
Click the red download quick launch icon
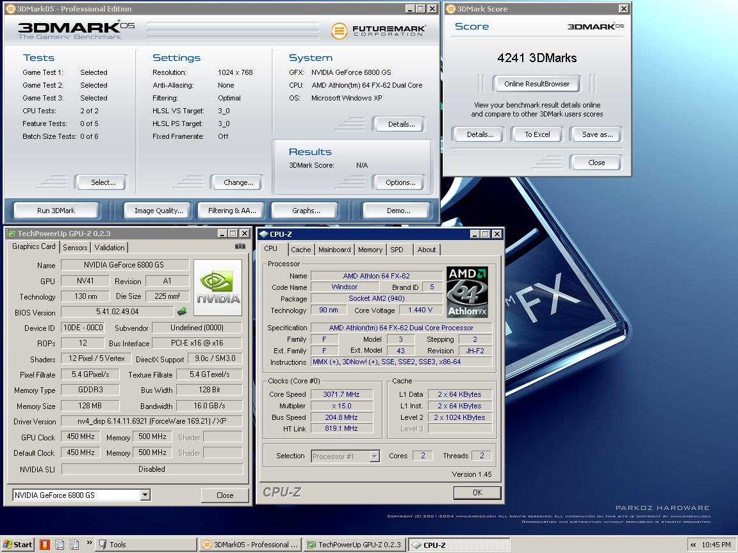pyautogui.click(x=45, y=545)
